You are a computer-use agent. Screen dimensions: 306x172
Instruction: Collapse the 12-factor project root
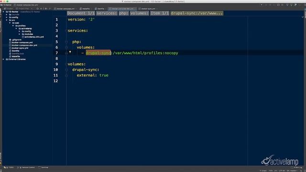click(x=3, y=12)
